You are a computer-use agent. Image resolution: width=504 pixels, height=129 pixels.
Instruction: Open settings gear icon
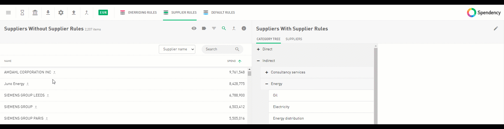pos(61,13)
